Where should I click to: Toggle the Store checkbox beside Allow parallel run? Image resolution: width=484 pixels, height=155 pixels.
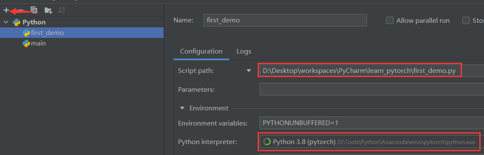[466, 21]
